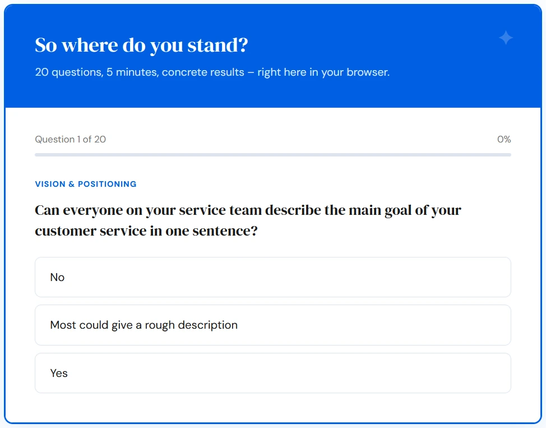This screenshot has width=546, height=428.
Task: Select the 'Yes' answer option
Action: 272,373
